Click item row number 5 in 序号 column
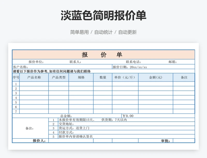207x158 pixels. point(16,102)
